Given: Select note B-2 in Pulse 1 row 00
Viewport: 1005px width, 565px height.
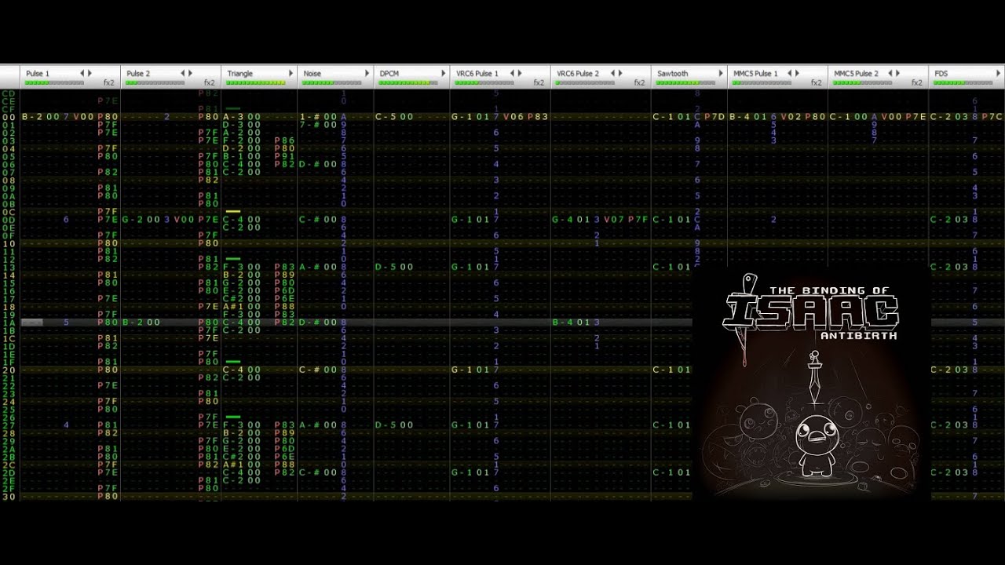Looking at the screenshot, I should (31, 117).
